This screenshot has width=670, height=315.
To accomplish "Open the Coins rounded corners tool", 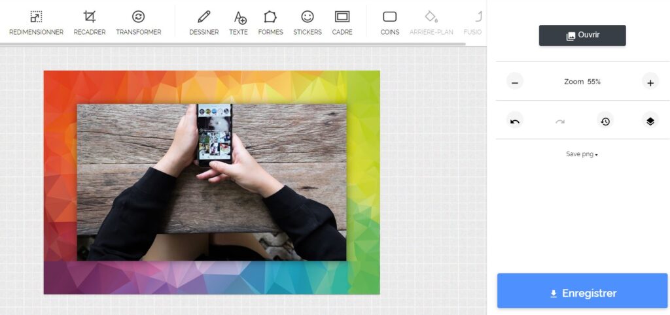I will (x=390, y=22).
